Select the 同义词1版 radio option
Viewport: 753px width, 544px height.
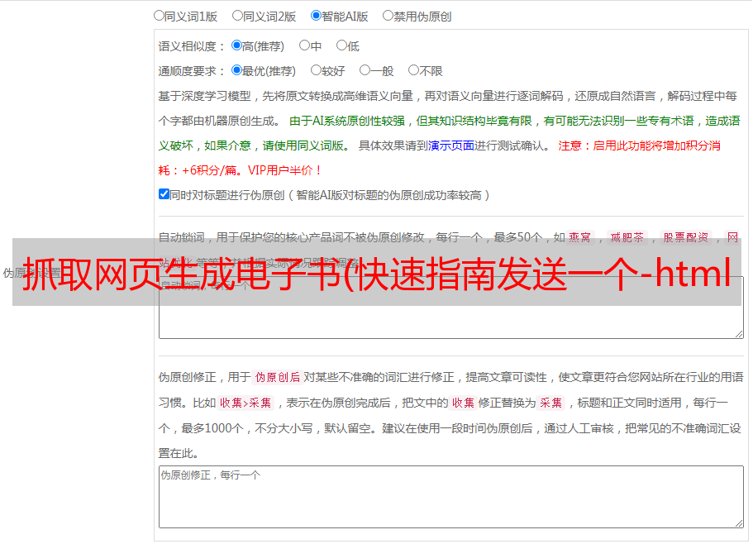click(159, 16)
